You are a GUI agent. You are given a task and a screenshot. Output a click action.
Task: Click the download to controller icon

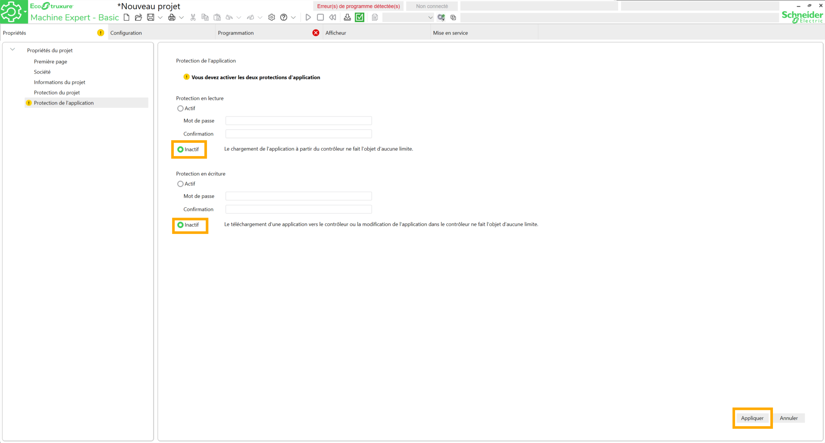click(347, 18)
